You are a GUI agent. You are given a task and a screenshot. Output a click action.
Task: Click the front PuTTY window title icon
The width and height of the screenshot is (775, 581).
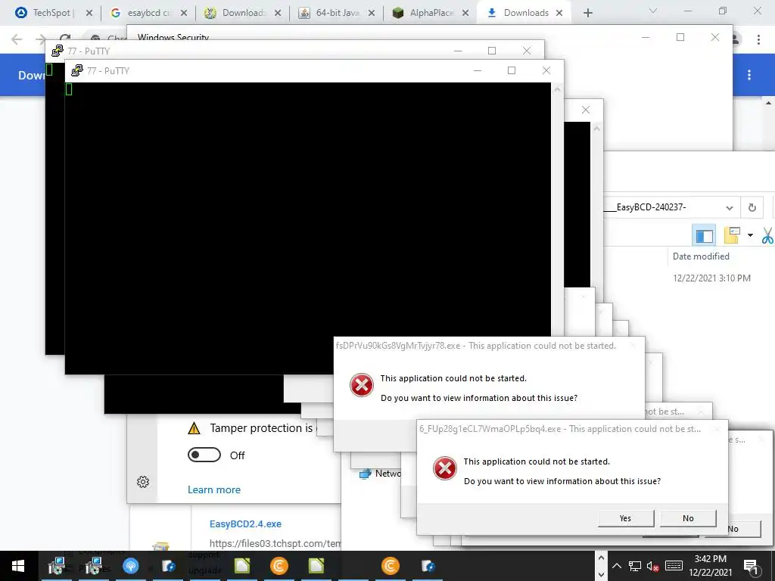(x=76, y=70)
